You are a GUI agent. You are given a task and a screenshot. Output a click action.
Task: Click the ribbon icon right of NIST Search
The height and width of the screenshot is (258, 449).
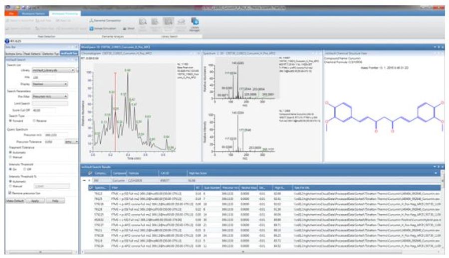click(x=155, y=24)
